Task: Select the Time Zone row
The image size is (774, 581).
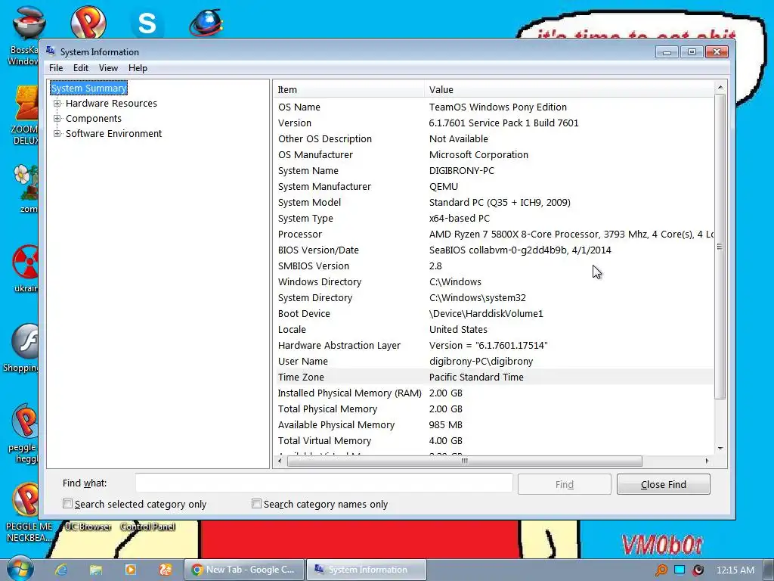Action: 494,377
